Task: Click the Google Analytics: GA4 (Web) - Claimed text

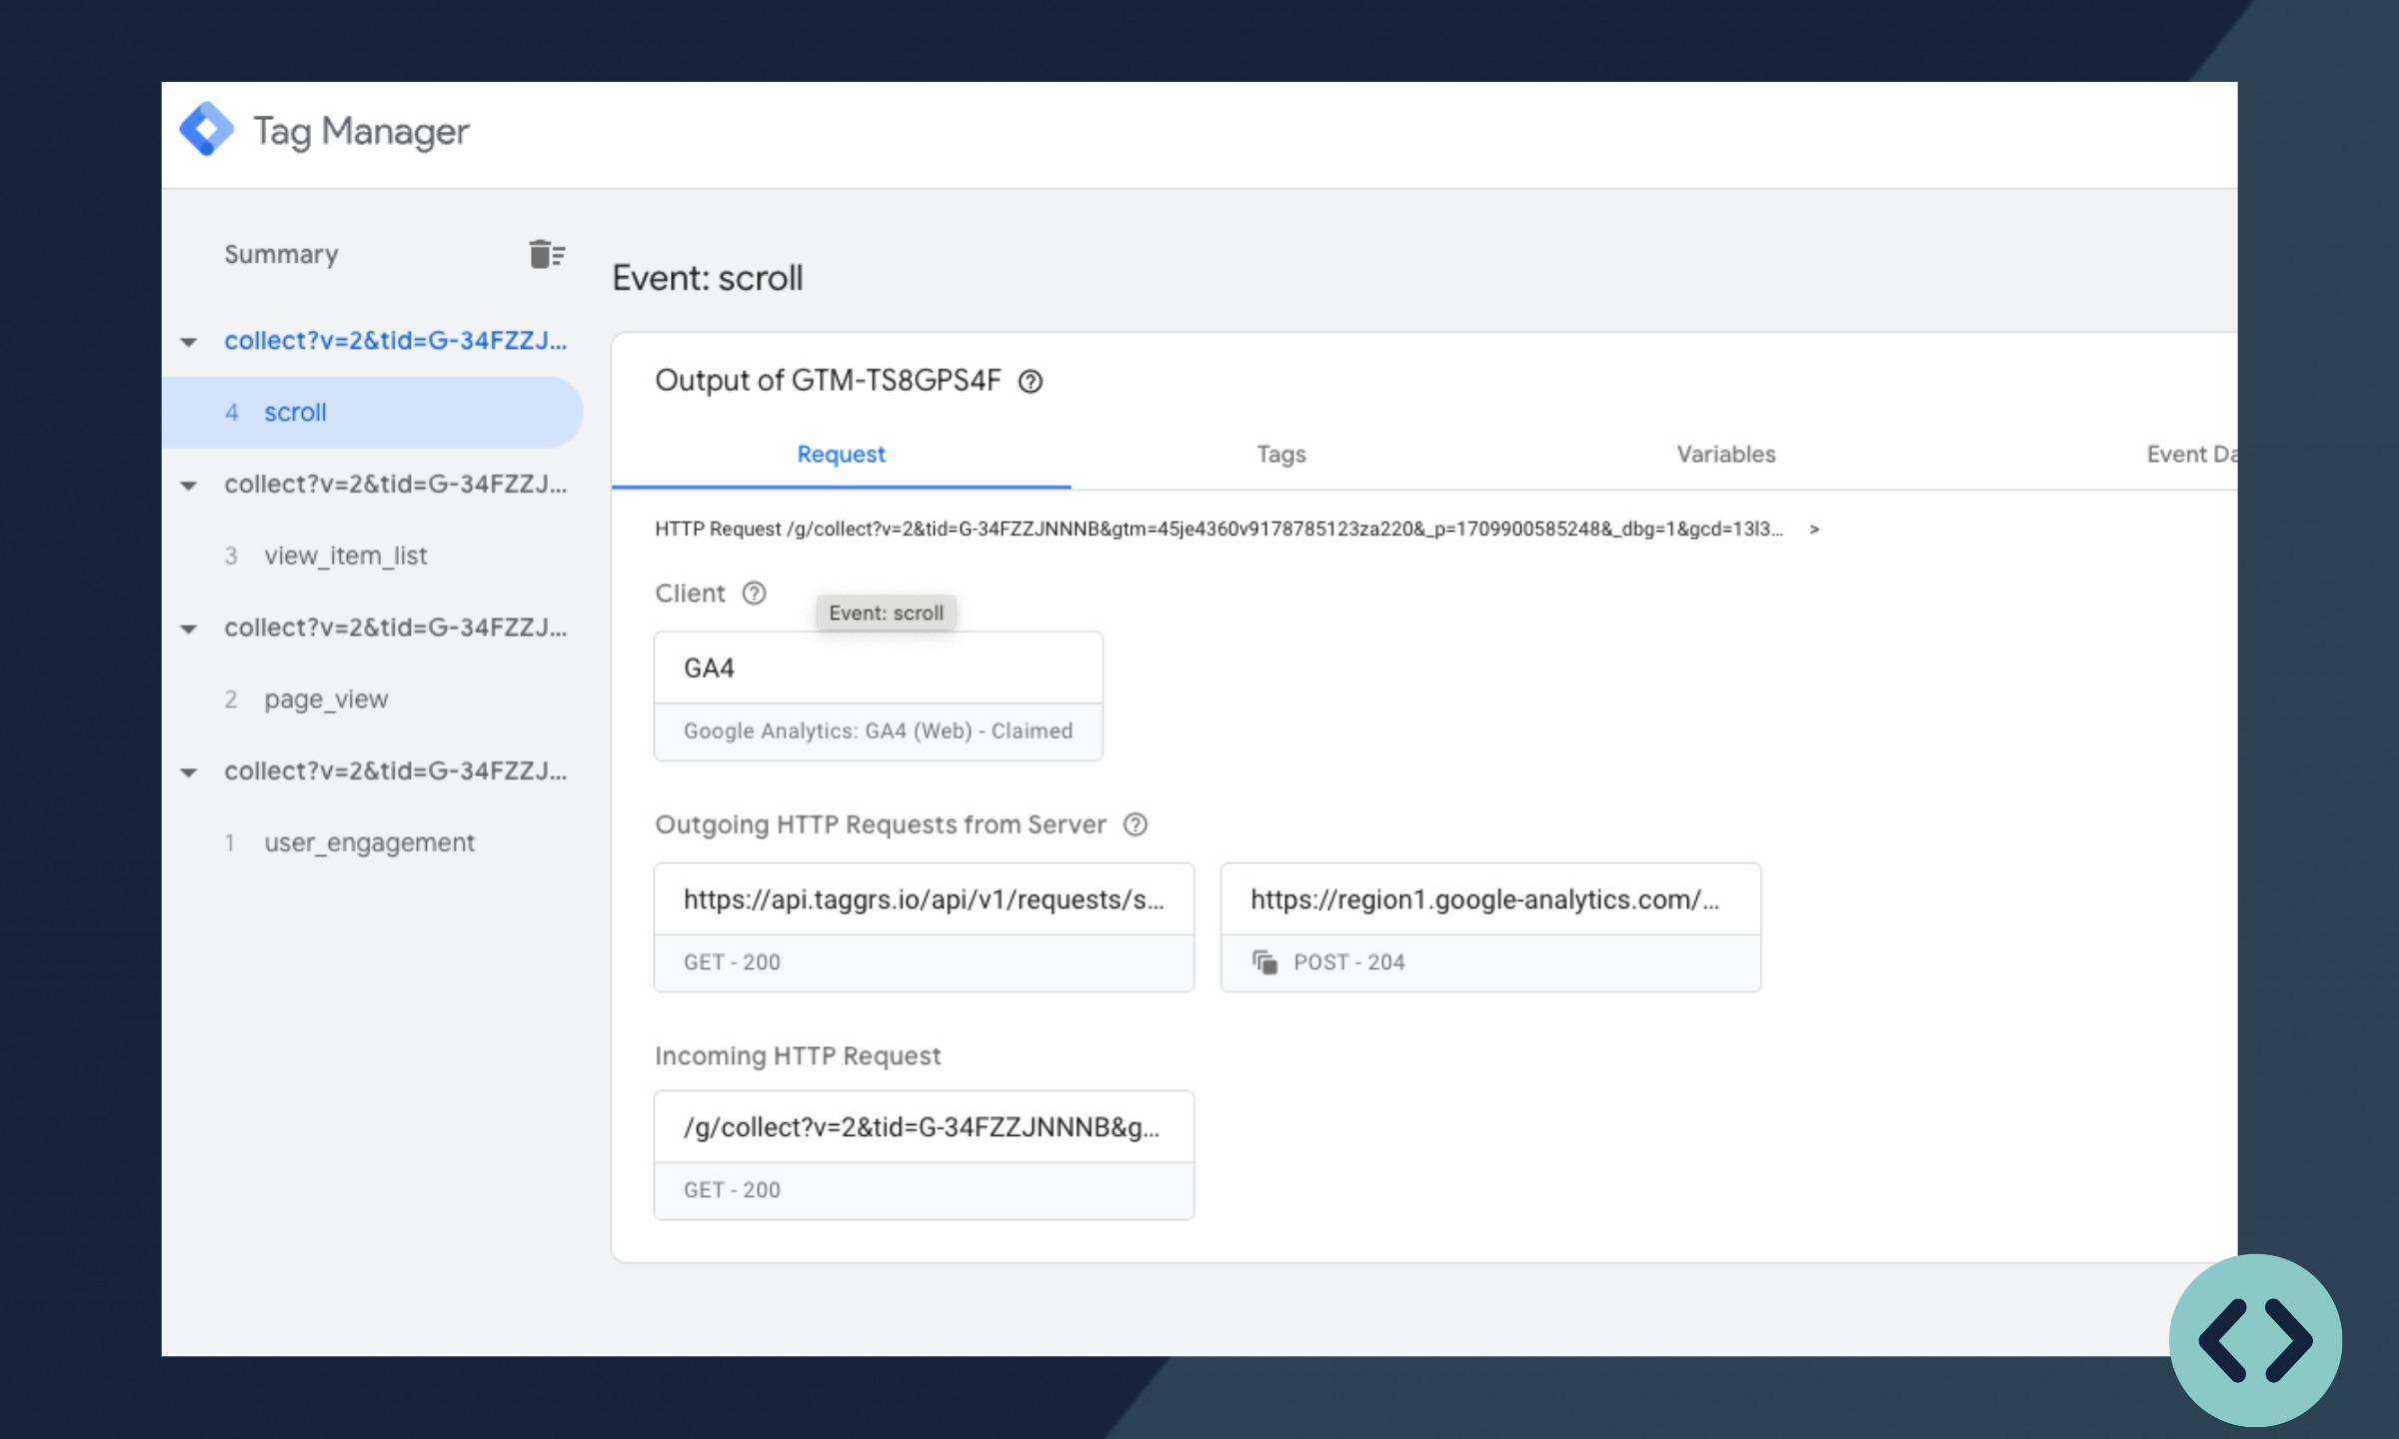Action: (x=878, y=731)
